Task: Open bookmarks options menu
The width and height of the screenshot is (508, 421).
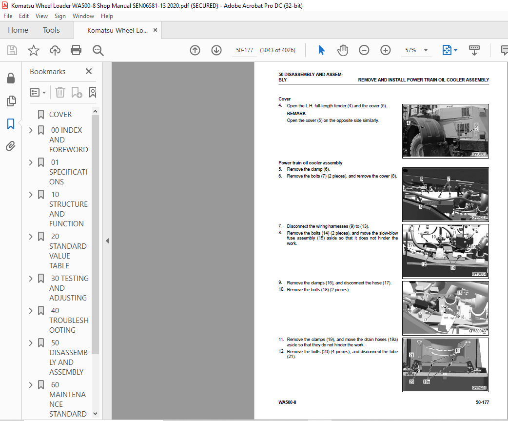Action: click(38, 93)
